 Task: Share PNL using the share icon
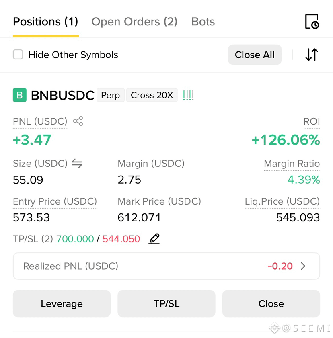pos(78,121)
